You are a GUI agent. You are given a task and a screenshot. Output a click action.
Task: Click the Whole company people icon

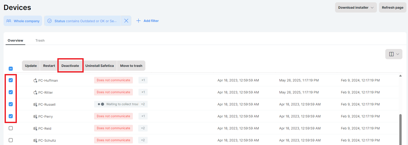9,21
